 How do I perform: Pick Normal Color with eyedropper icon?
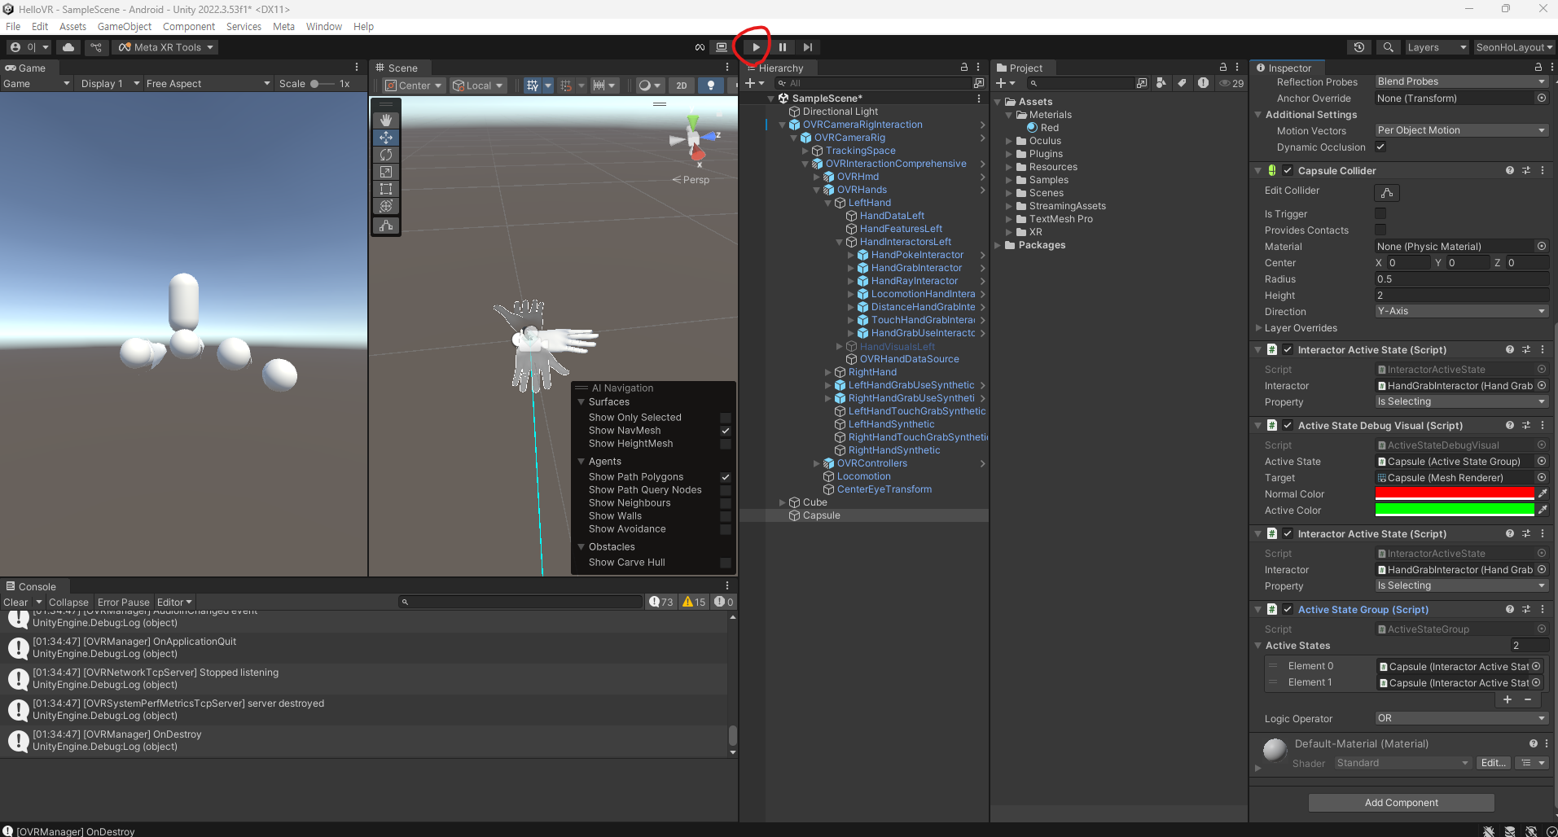click(1543, 493)
